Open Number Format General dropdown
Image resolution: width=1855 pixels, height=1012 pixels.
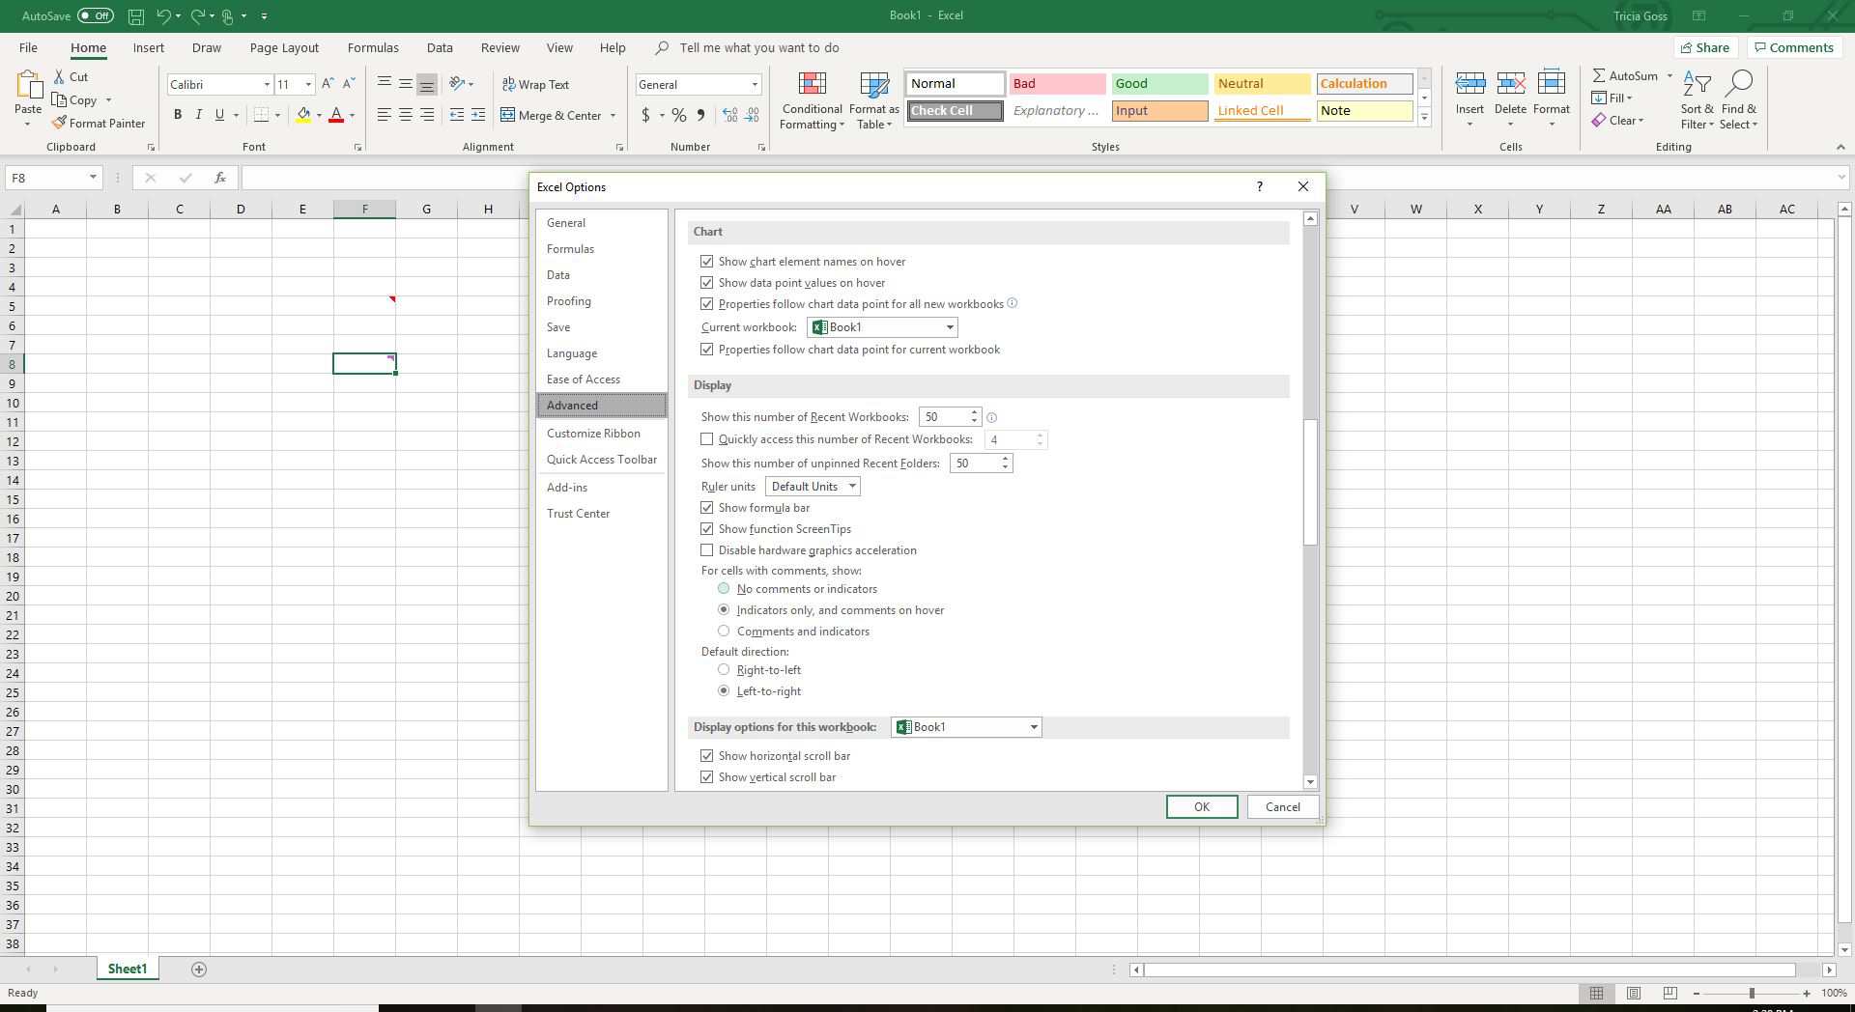pos(755,85)
